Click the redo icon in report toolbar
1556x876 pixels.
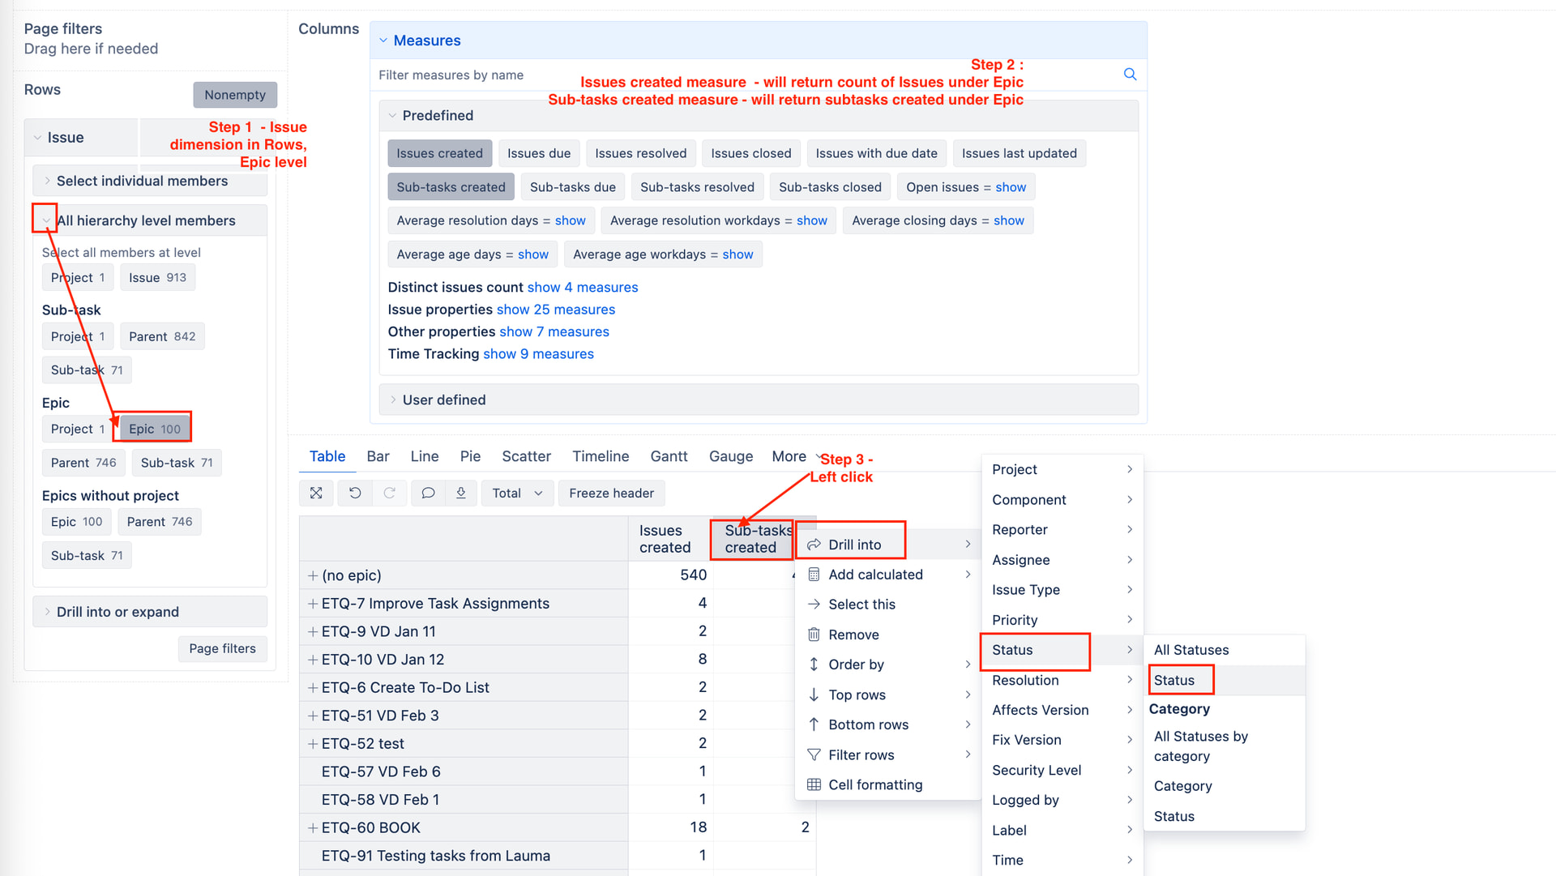point(390,493)
